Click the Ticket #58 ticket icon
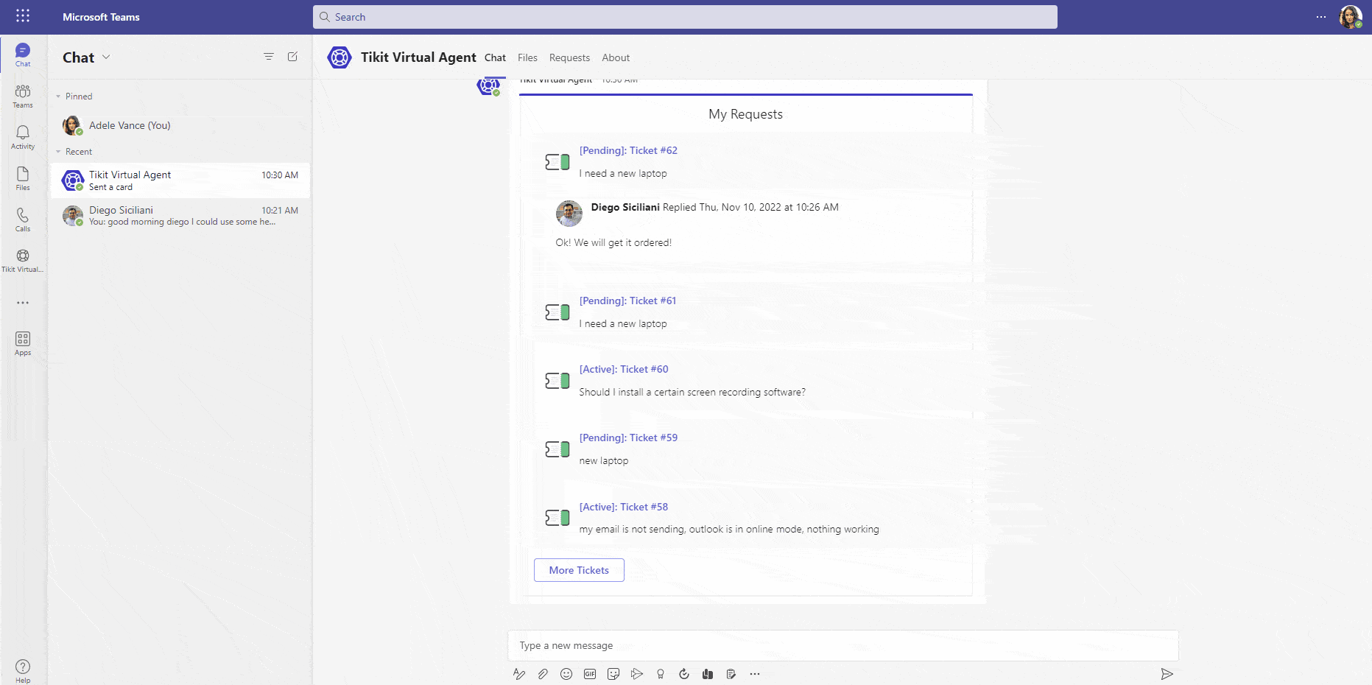The height and width of the screenshot is (685, 1372). click(557, 518)
